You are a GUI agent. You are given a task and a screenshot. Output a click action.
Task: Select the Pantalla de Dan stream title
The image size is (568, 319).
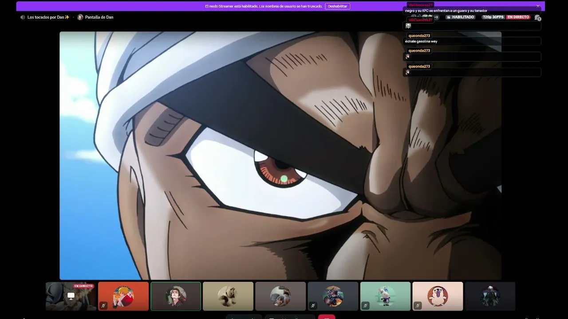point(99,17)
